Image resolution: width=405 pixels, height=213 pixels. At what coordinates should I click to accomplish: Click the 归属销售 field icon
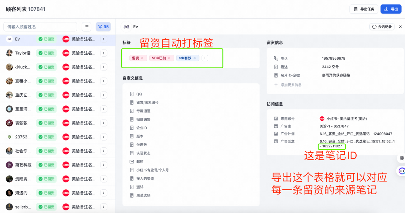tap(132, 119)
